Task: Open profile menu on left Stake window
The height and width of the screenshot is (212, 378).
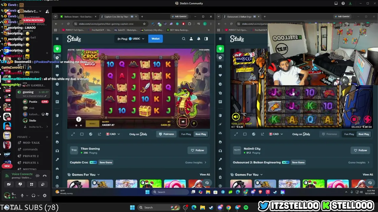Action: (x=191, y=39)
